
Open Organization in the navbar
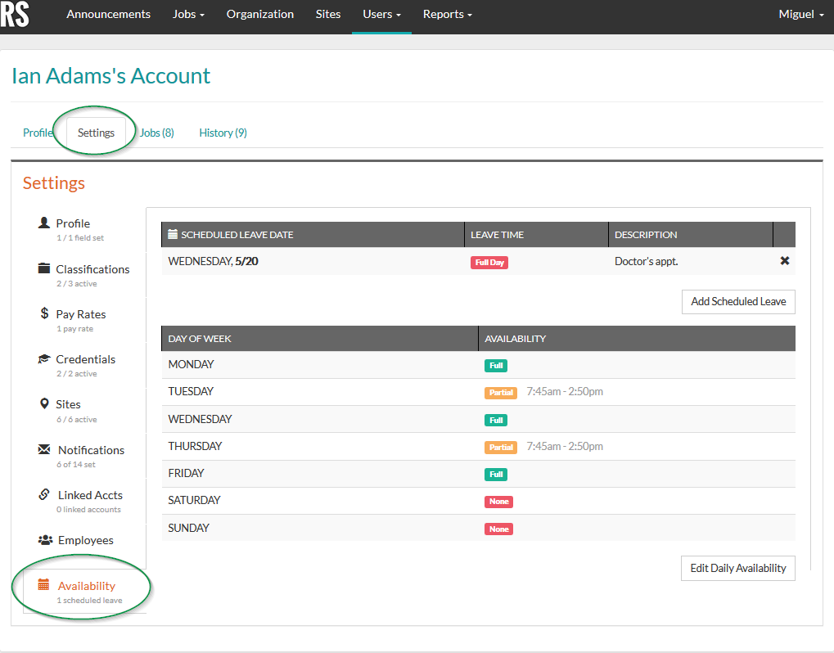[x=260, y=15]
